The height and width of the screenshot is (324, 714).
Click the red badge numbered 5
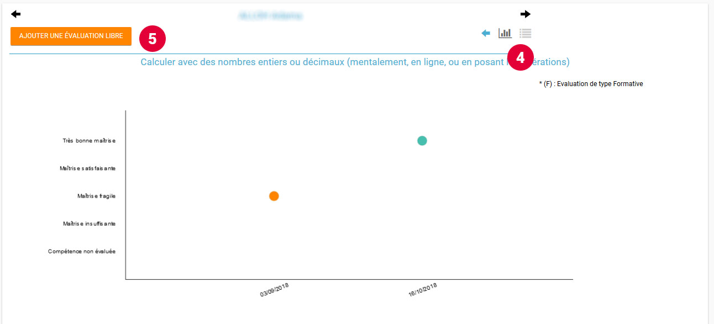point(152,38)
